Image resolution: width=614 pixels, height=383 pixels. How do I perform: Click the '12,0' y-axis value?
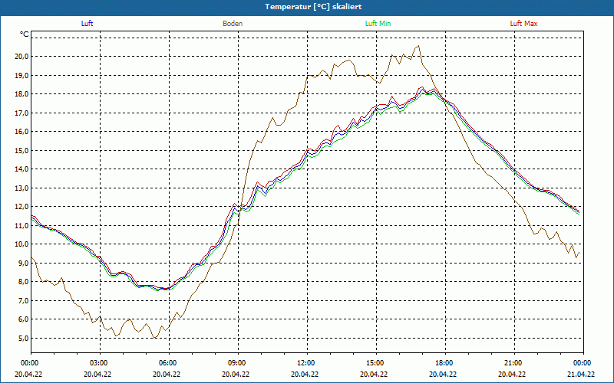[x=21, y=206]
